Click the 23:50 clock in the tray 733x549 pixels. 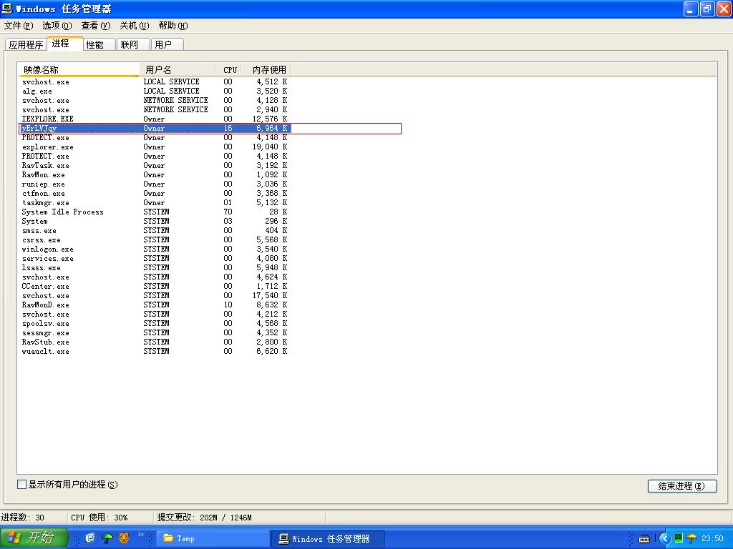(x=712, y=538)
